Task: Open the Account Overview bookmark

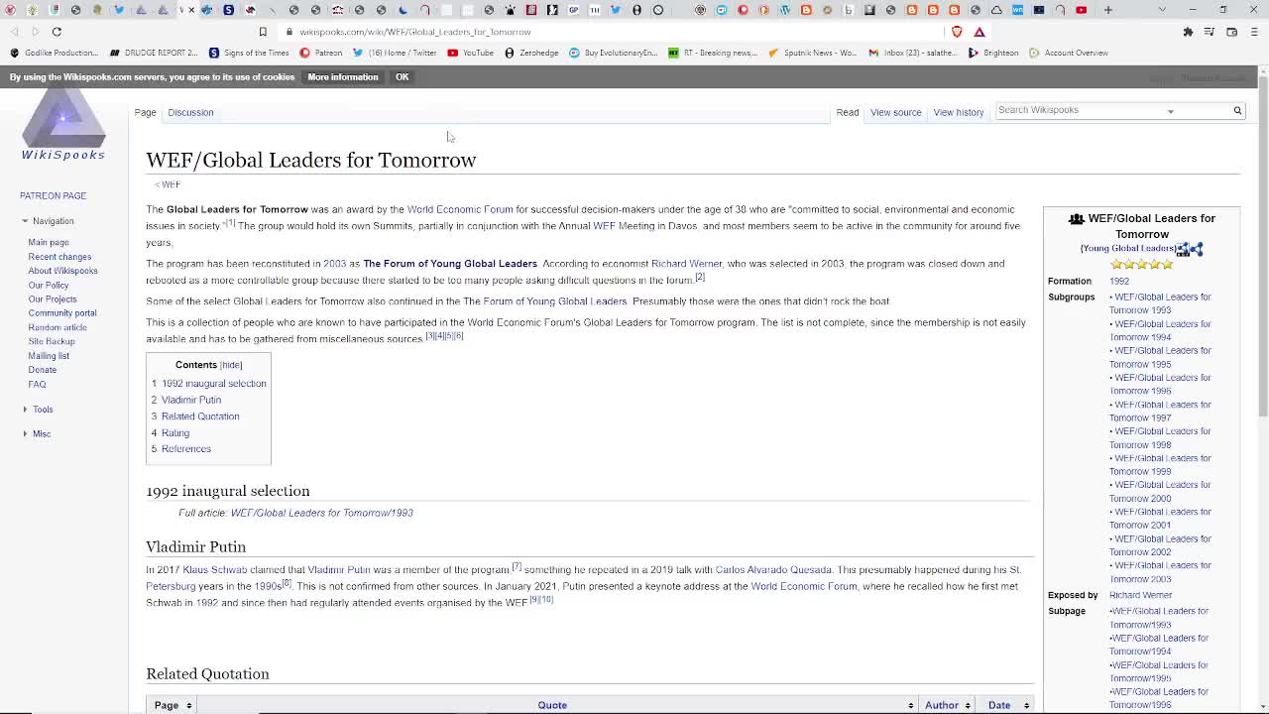Action: tap(1069, 53)
